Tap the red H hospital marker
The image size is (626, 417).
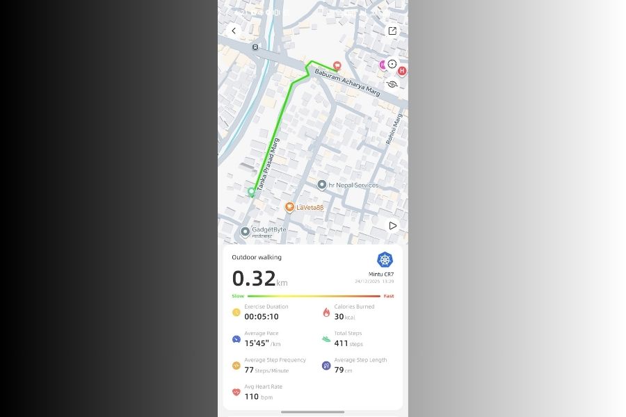click(x=402, y=71)
